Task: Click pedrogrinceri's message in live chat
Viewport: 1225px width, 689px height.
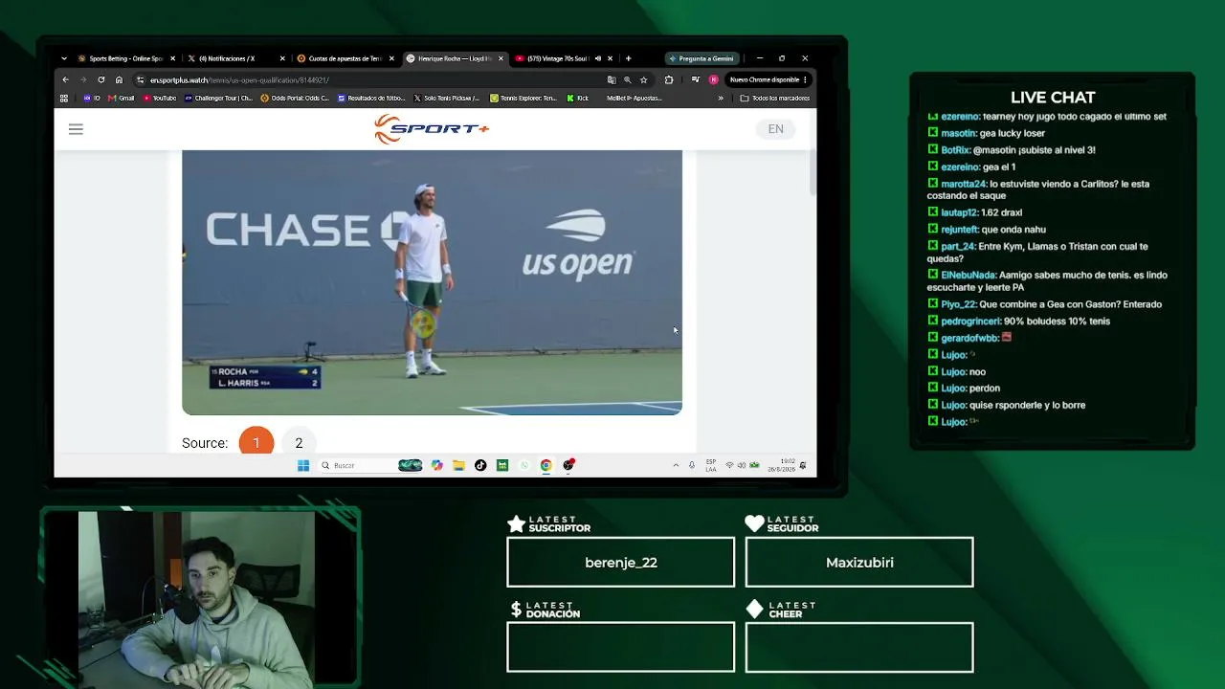Action: [1019, 321]
